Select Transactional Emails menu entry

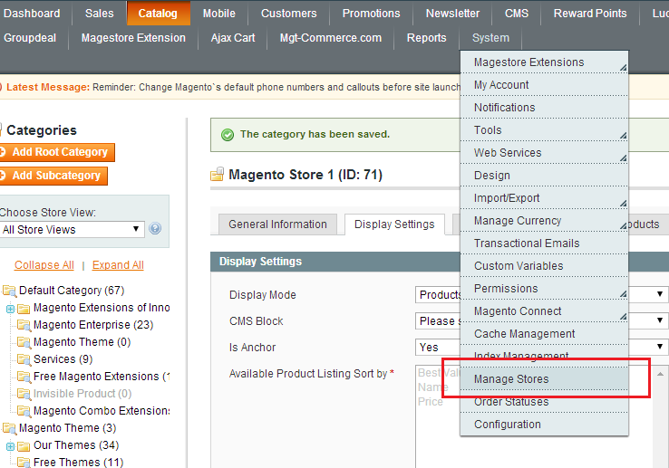tap(544, 244)
